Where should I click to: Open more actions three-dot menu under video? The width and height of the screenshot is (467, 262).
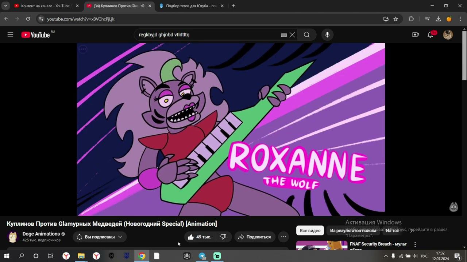[x=283, y=237]
